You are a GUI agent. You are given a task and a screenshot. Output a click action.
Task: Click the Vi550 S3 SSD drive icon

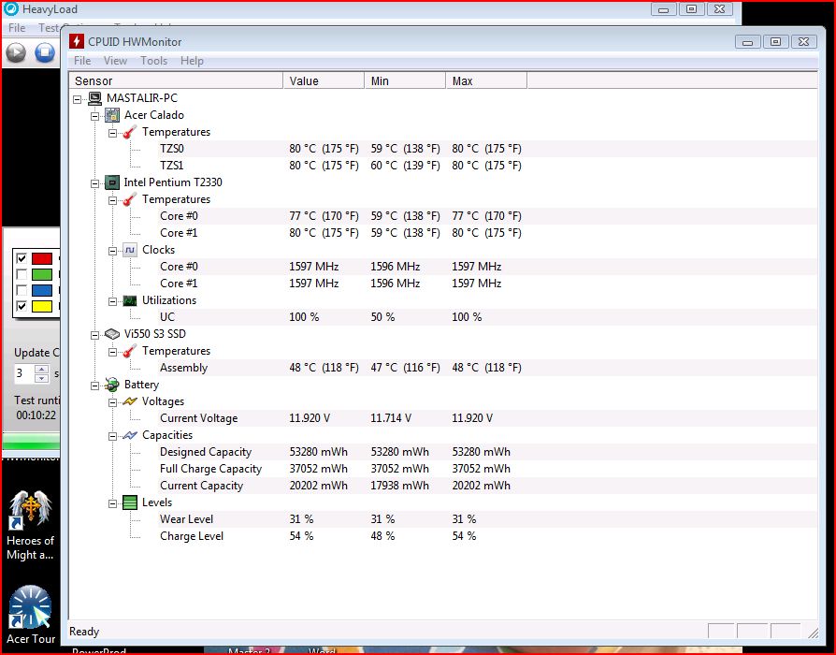pos(112,334)
